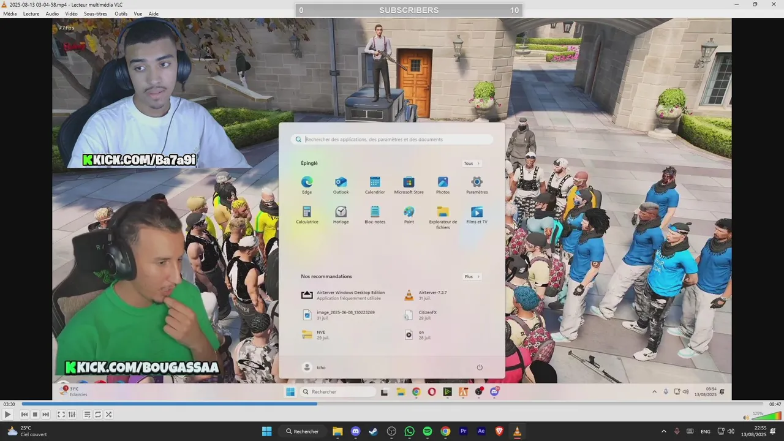Expand Plus recommendations in the video
784x441 pixels.
coord(472,277)
